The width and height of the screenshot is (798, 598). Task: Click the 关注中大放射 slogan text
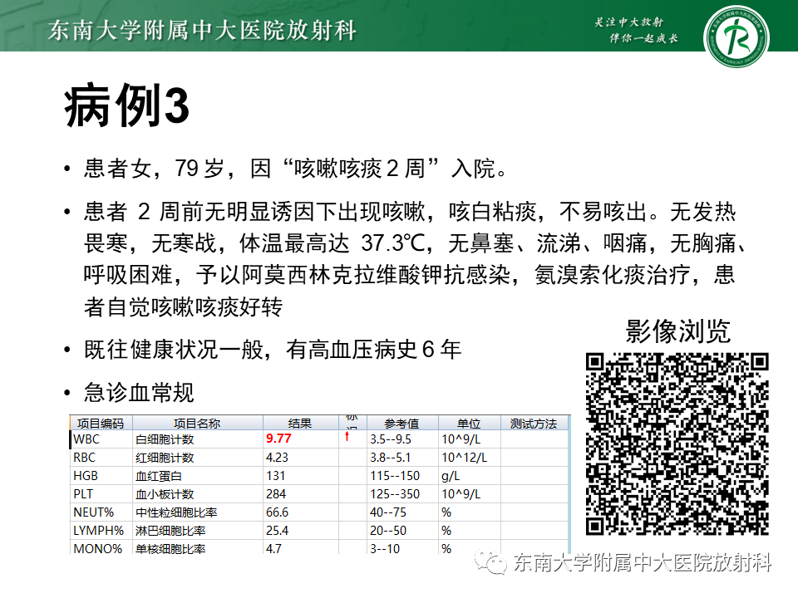coord(628,22)
